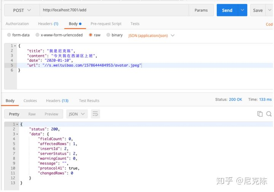The image size is (274, 192).
Task: Click the request URL input field
Action: (x=114, y=10)
